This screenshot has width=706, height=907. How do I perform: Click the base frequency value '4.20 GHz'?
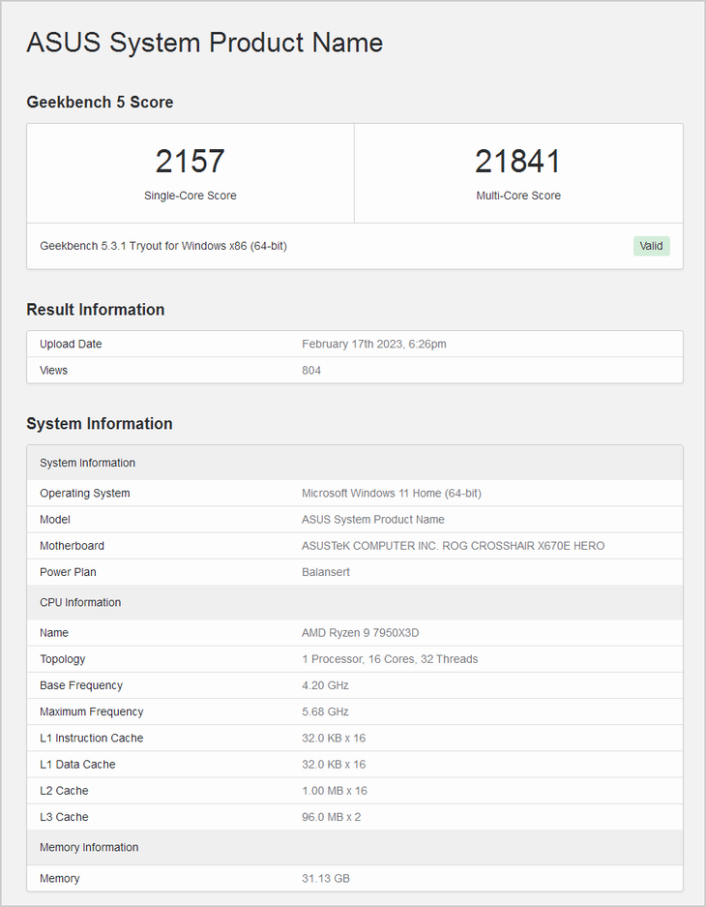click(x=325, y=685)
